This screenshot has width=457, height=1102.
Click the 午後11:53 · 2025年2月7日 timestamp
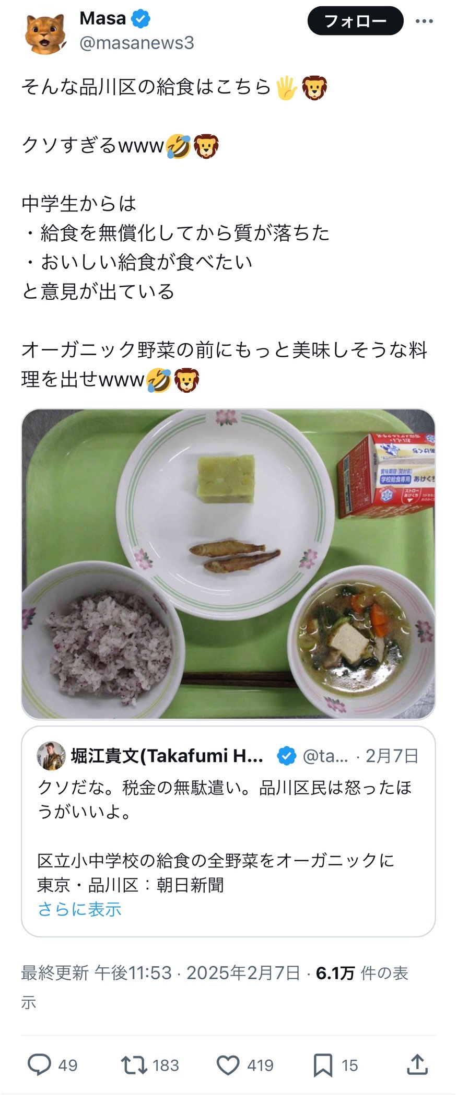pos(197,973)
